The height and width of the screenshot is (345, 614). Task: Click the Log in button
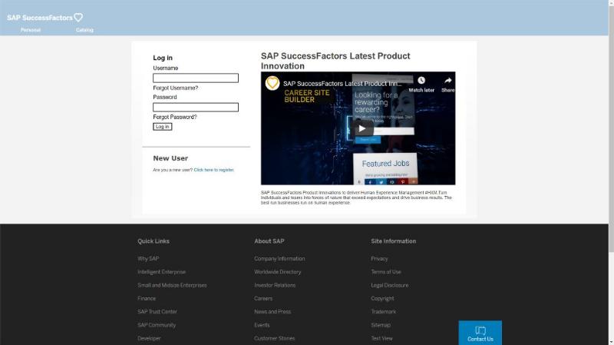(163, 127)
